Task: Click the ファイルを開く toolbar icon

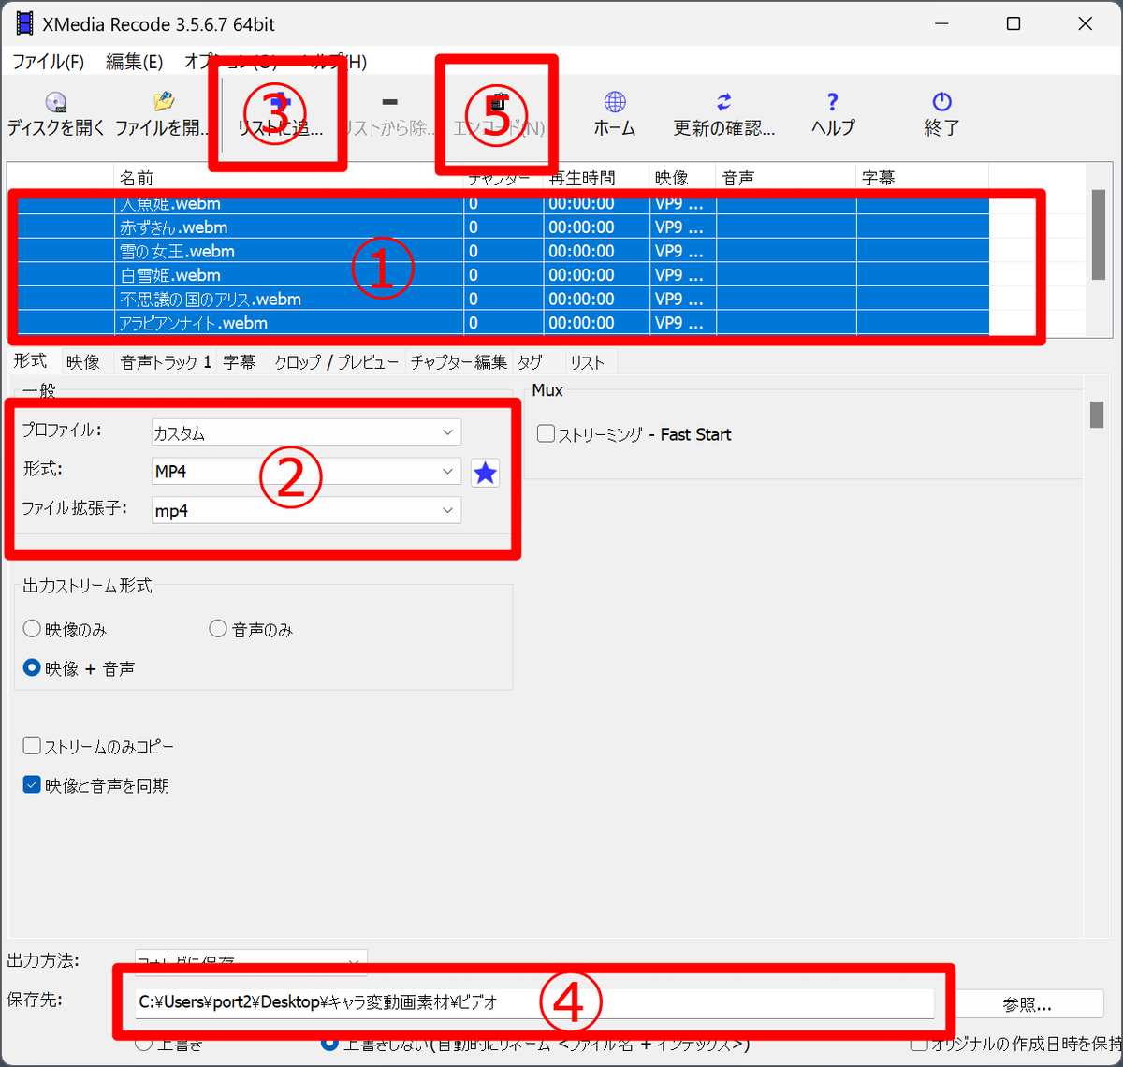Action: tap(163, 101)
